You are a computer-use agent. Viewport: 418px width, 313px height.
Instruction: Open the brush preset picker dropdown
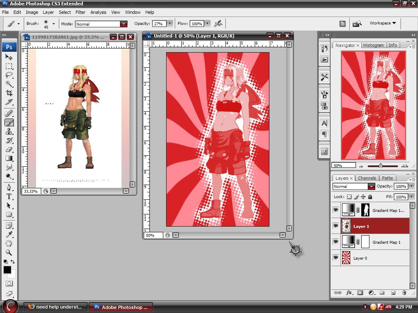53,24
